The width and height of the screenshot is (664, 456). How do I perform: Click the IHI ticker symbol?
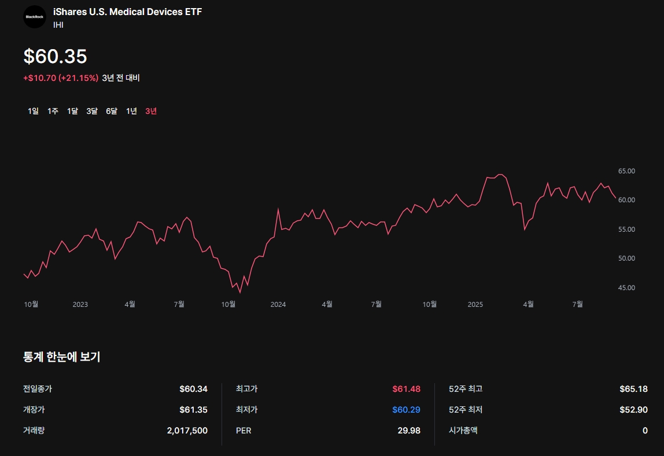[x=58, y=25]
